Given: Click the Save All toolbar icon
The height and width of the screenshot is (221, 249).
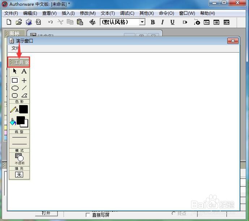Looking at the screenshot, I should 29,22.
